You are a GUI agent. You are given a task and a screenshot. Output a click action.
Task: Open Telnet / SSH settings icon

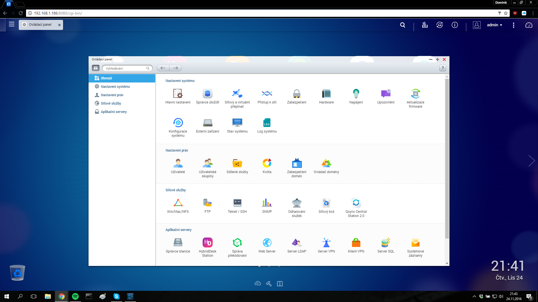click(x=237, y=203)
